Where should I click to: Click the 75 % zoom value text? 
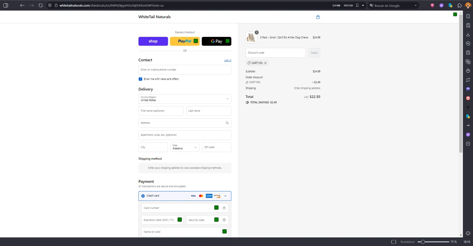453,242
